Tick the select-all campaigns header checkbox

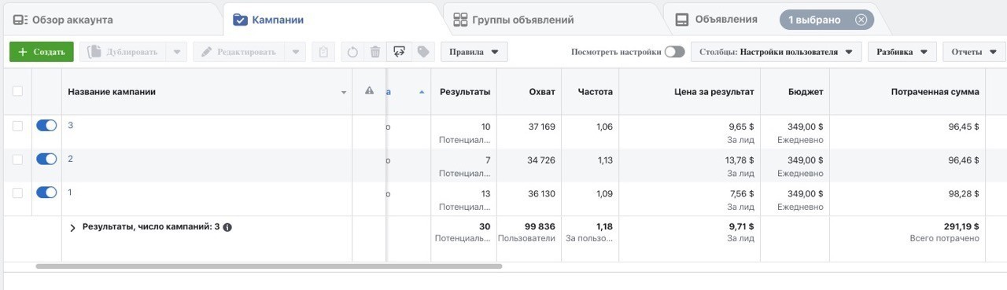pyautogui.click(x=17, y=91)
